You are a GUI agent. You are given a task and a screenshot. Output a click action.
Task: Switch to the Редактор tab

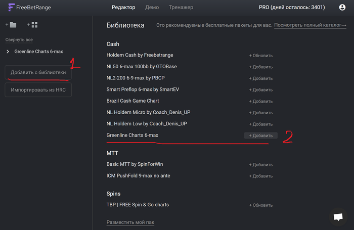[123, 7]
